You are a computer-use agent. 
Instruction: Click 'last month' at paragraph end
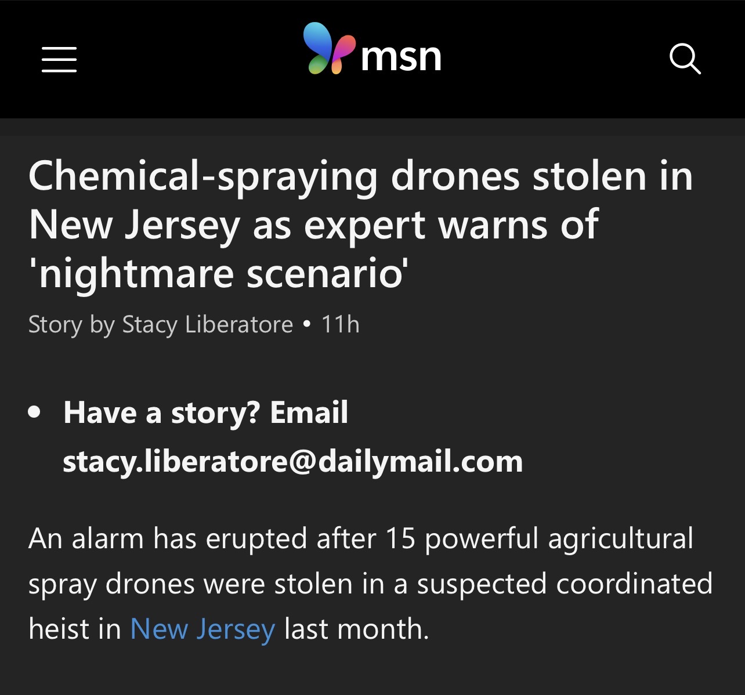click(x=355, y=629)
